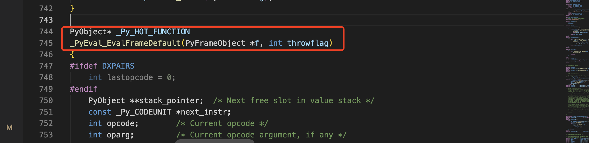Click the "Next free slot in value stack" comment
Screen dimensions: 589x143
[x=294, y=100]
